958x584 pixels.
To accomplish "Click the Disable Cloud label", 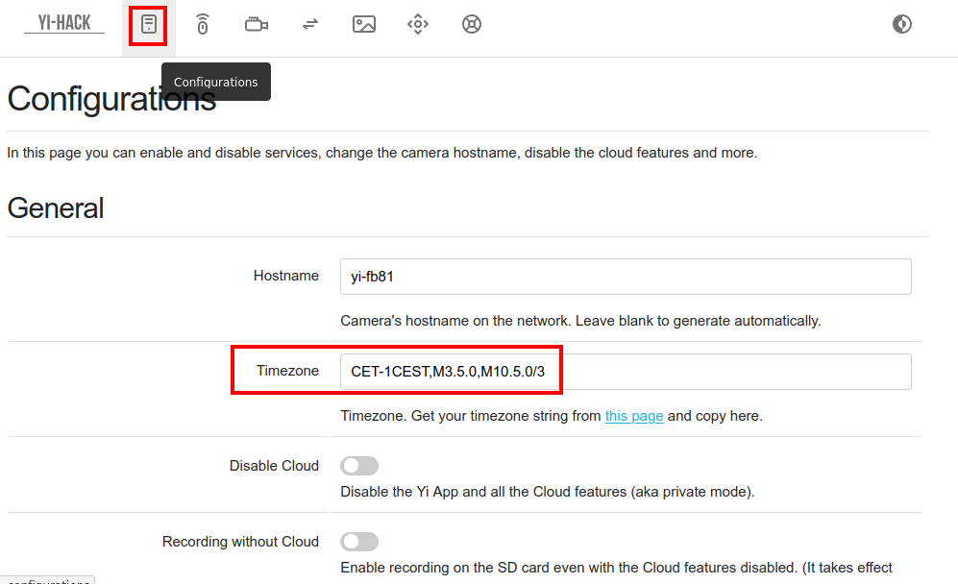I will coord(274,466).
